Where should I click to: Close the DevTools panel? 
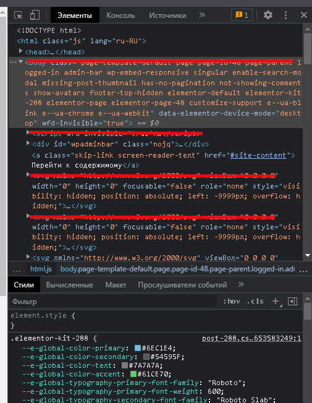(304, 15)
